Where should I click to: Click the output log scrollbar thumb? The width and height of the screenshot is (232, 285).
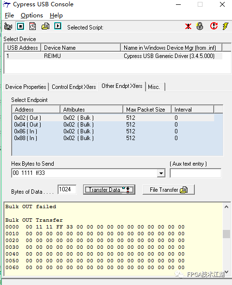[226, 234]
